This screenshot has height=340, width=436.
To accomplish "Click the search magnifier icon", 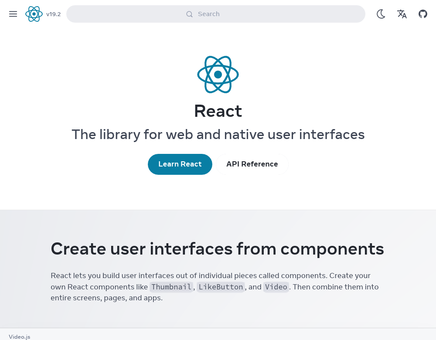I will tap(189, 14).
